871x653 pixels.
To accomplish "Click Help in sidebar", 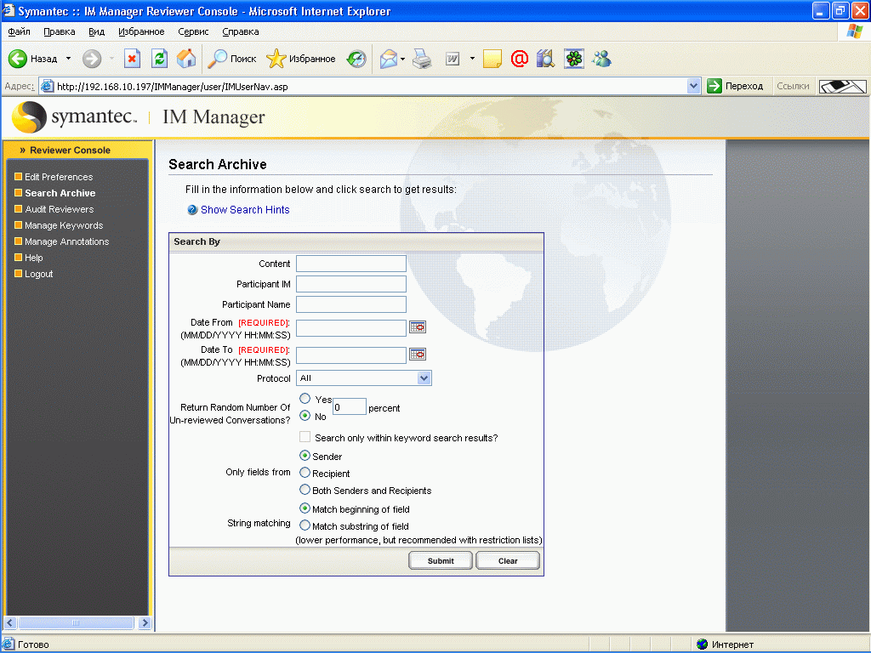I will 34,258.
